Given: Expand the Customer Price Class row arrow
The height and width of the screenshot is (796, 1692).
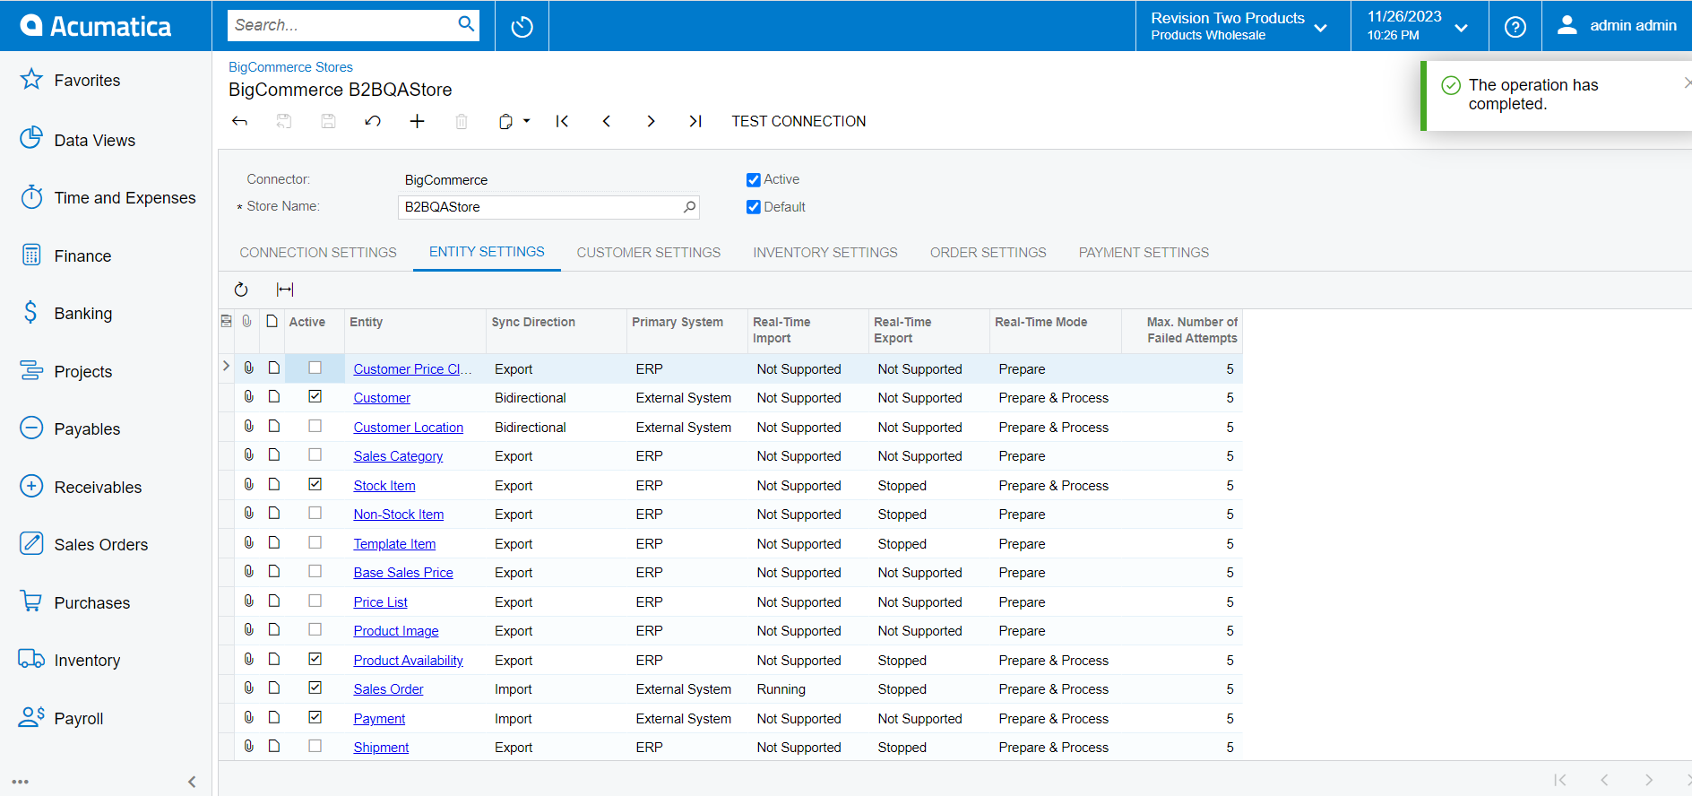Looking at the screenshot, I should 226,366.
